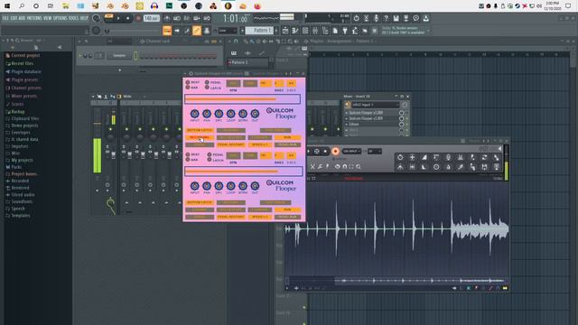The width and height of the screenshot is (578, 325).
Task: Click Edison's wrench tools icon
Action: [320, 166]
